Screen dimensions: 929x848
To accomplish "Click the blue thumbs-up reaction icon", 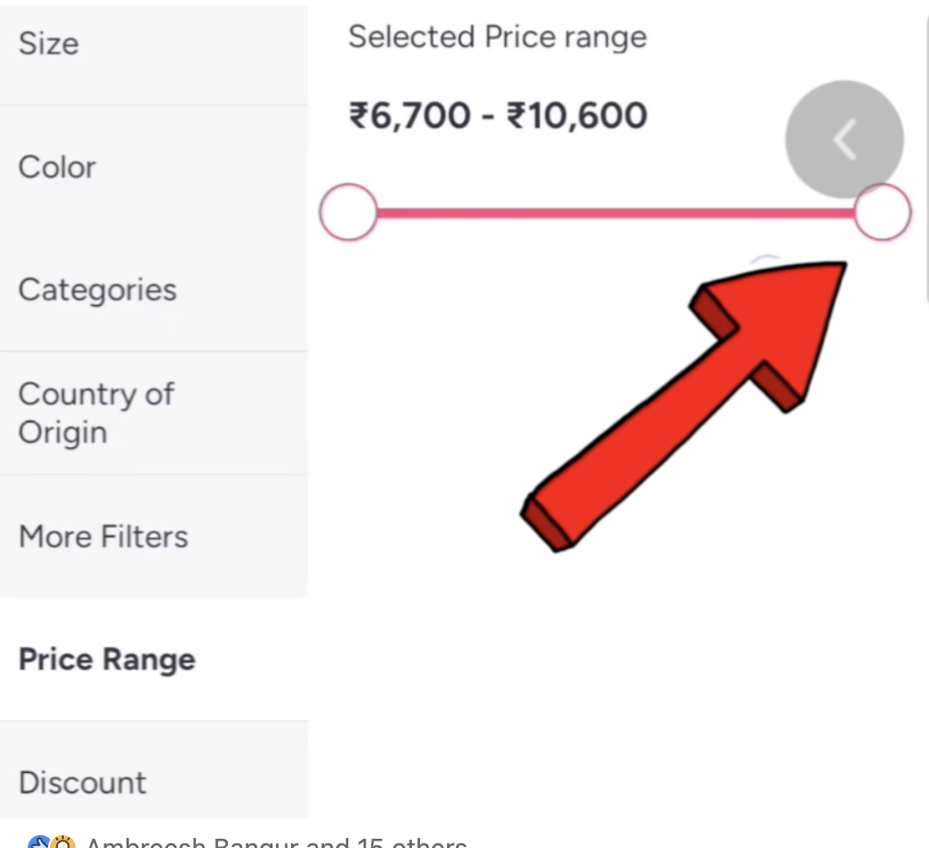I will coord(41,842).
